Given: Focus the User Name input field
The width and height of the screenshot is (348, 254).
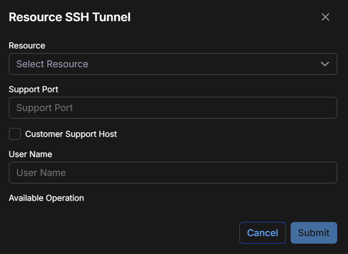Looking at the screenshot, I should click(x=173, y=173).
